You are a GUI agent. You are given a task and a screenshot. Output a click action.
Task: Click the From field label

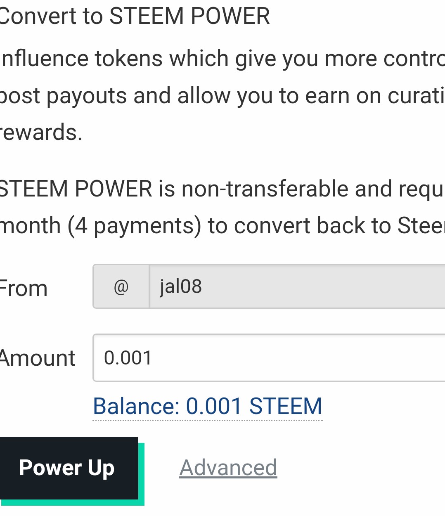coord(24,288)
